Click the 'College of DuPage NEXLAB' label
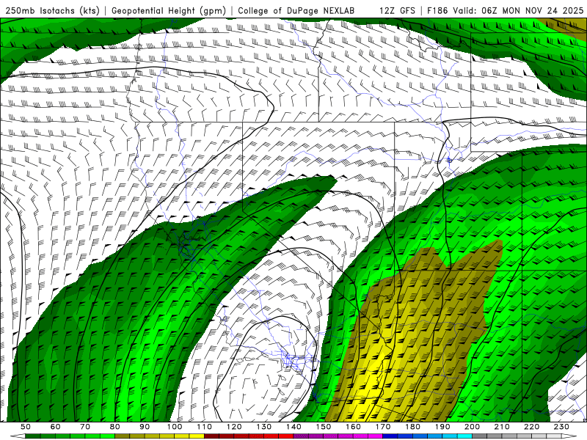Image resolution: width=587 pixels, height=440 pixels. click(296, 11)
